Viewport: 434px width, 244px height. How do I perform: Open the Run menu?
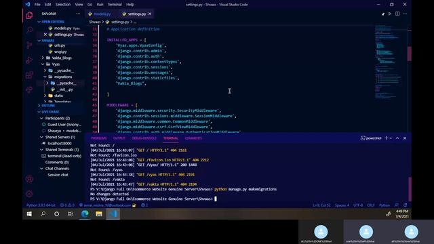[x=100, y=5]
